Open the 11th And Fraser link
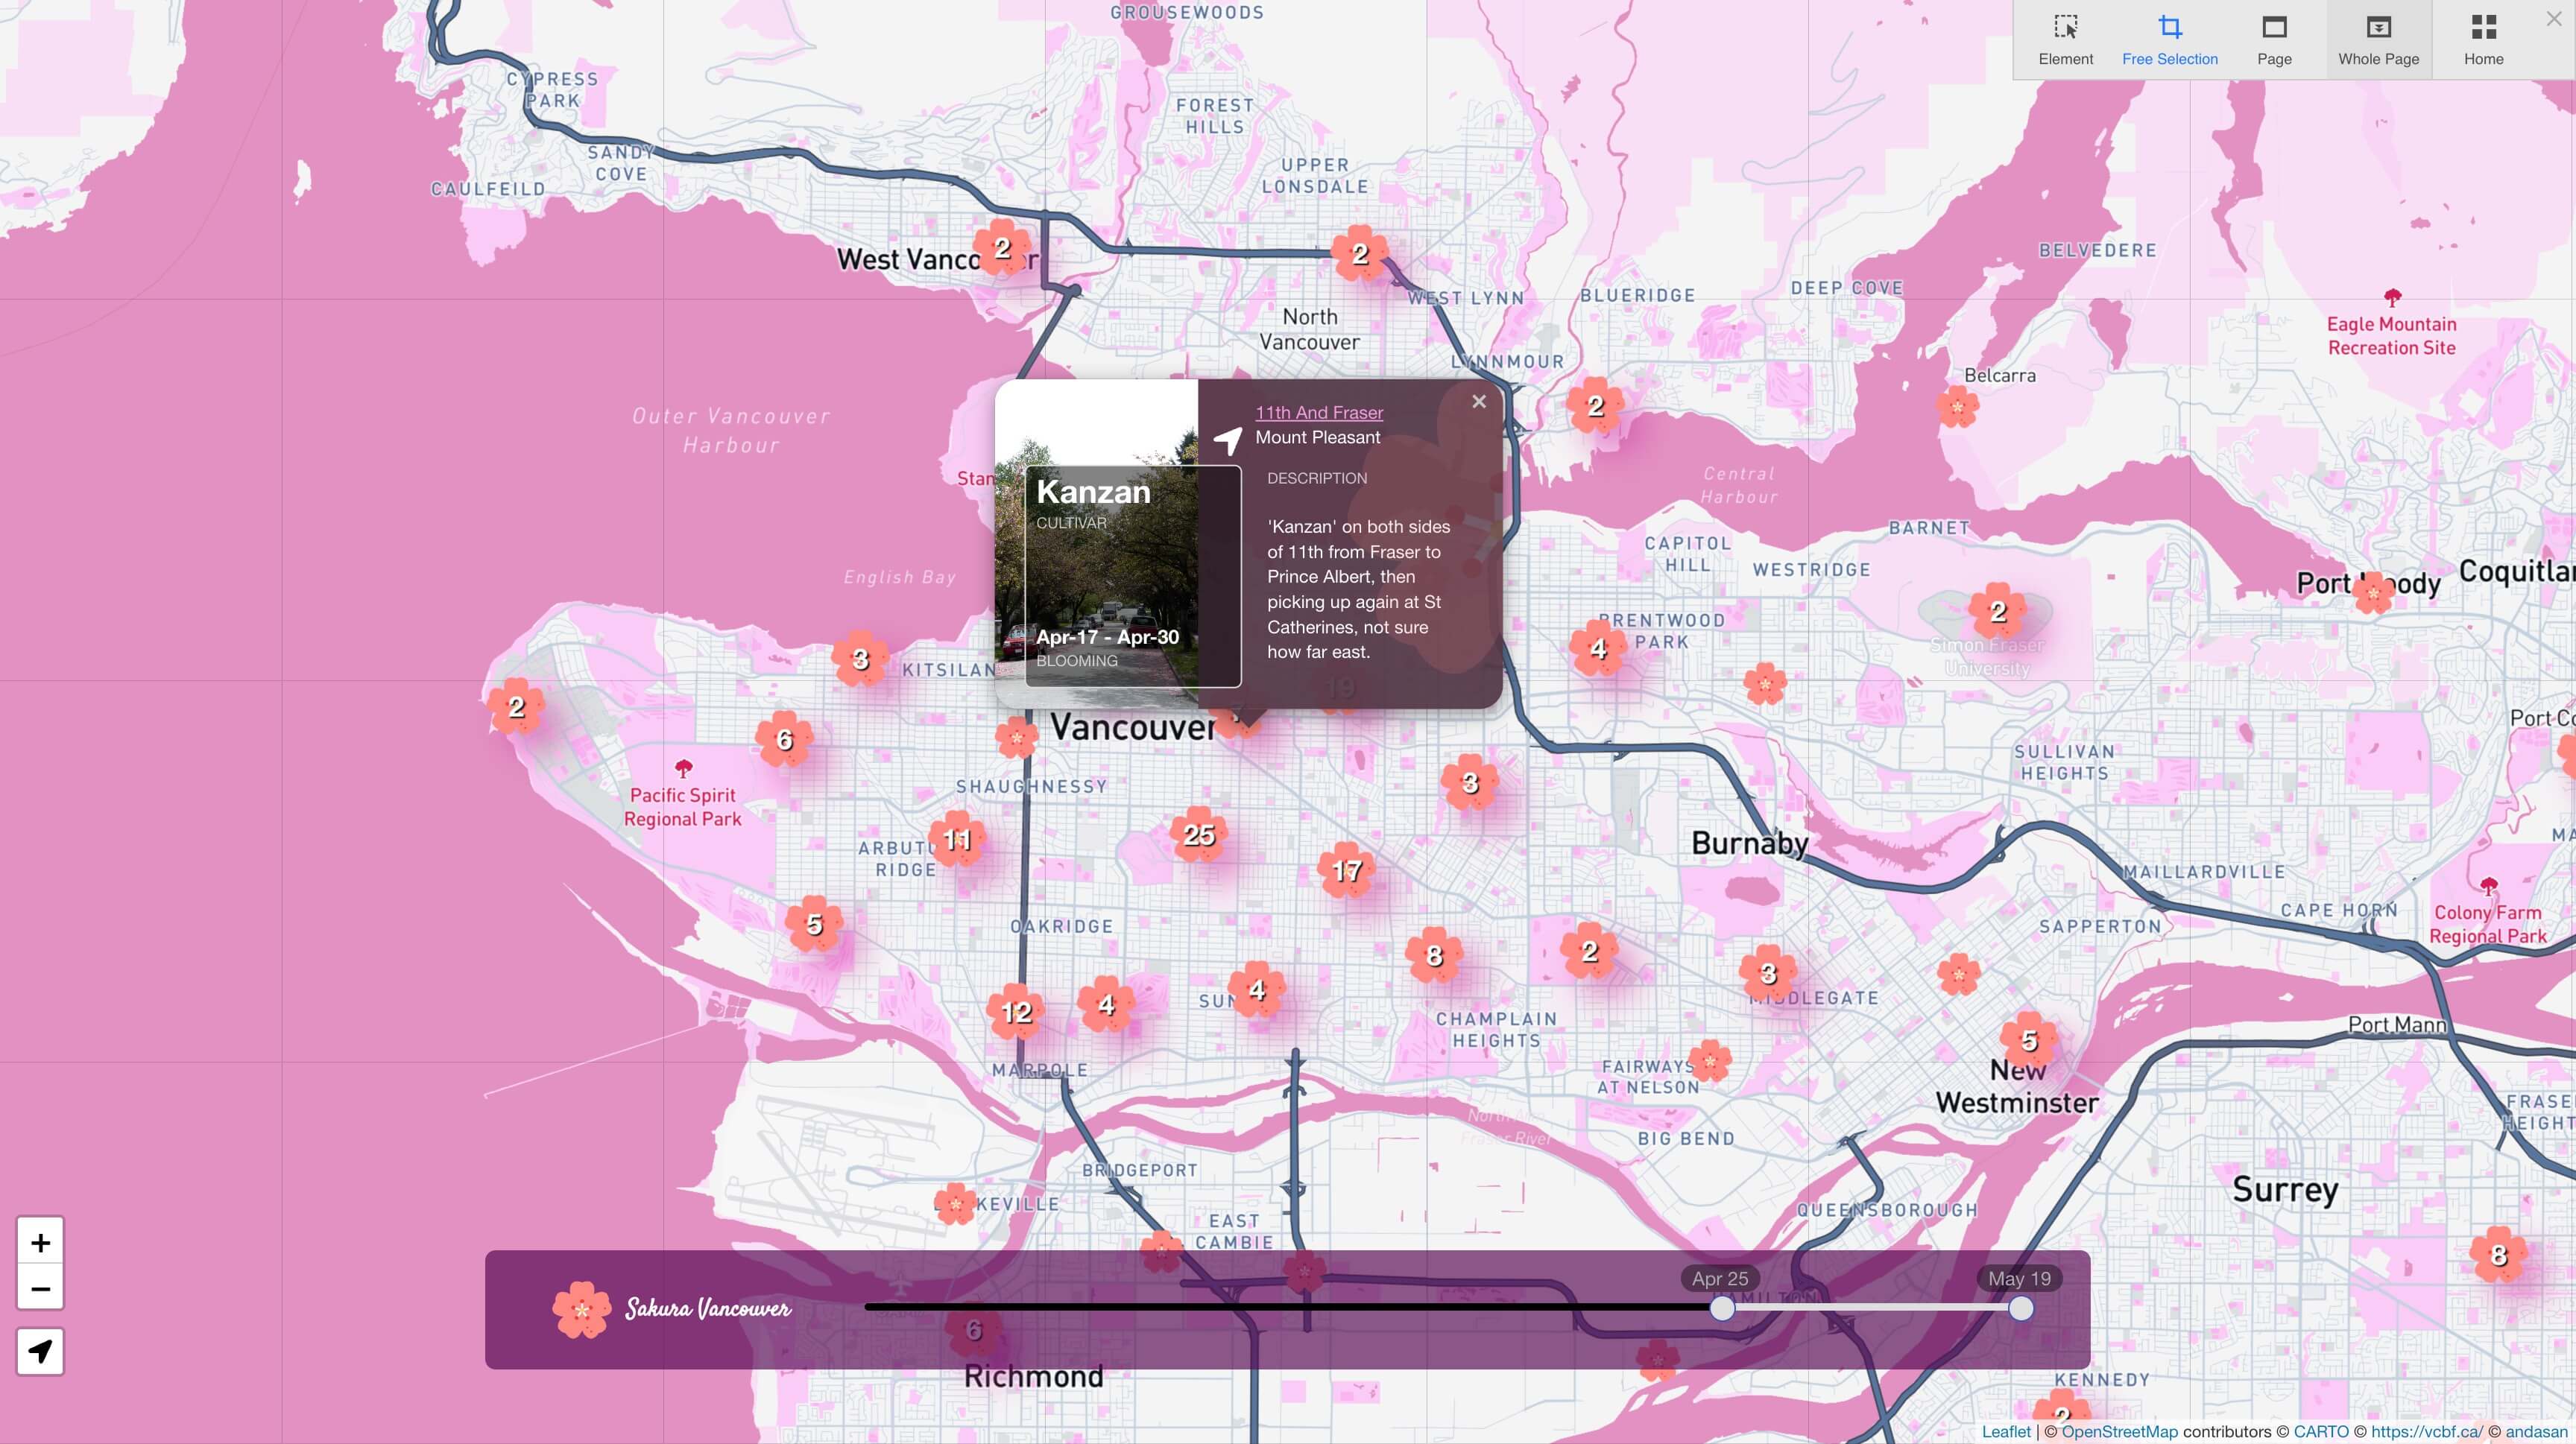The height and width of the screenshot is (1444, 2576). pos(1318,413)
